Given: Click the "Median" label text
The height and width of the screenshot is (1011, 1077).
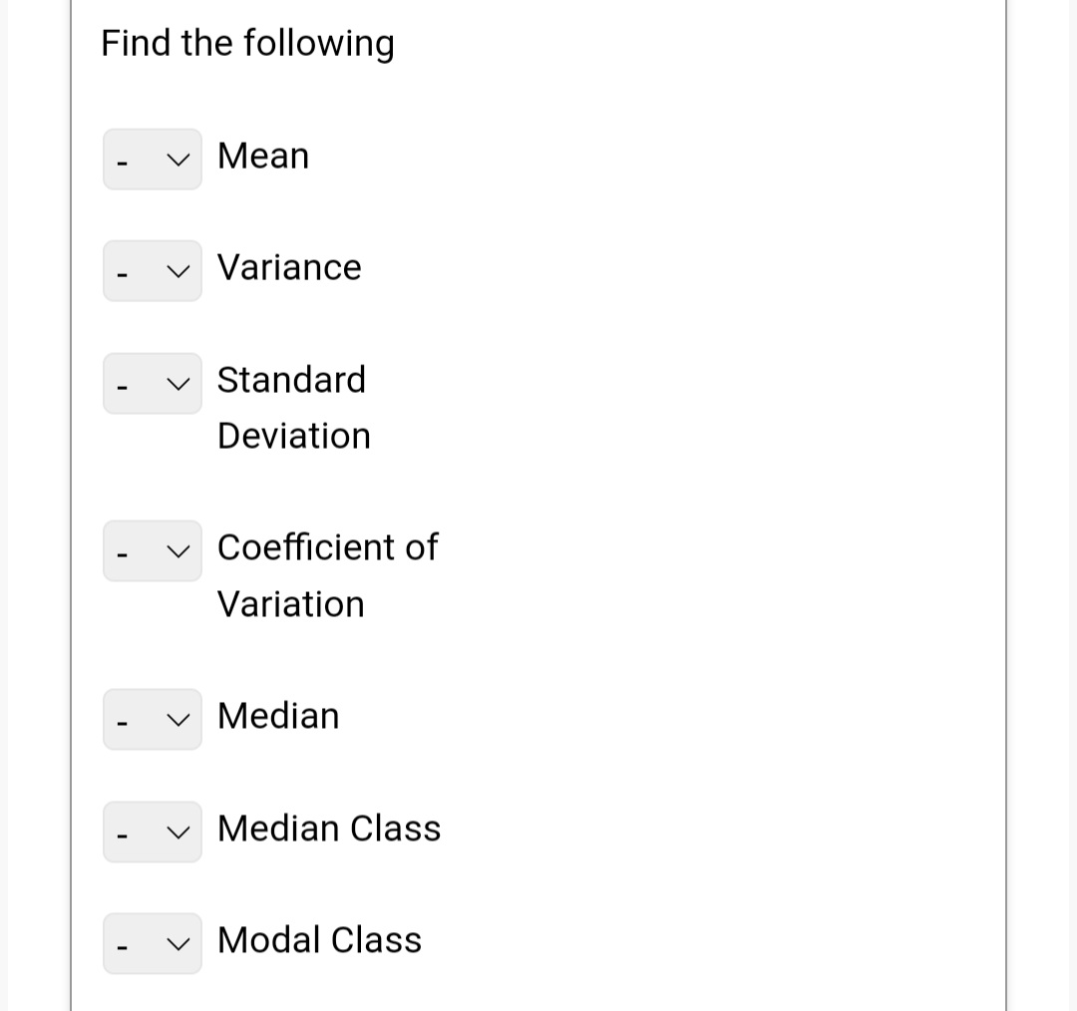Looking at the screenshot, I should tap(278, 716).
